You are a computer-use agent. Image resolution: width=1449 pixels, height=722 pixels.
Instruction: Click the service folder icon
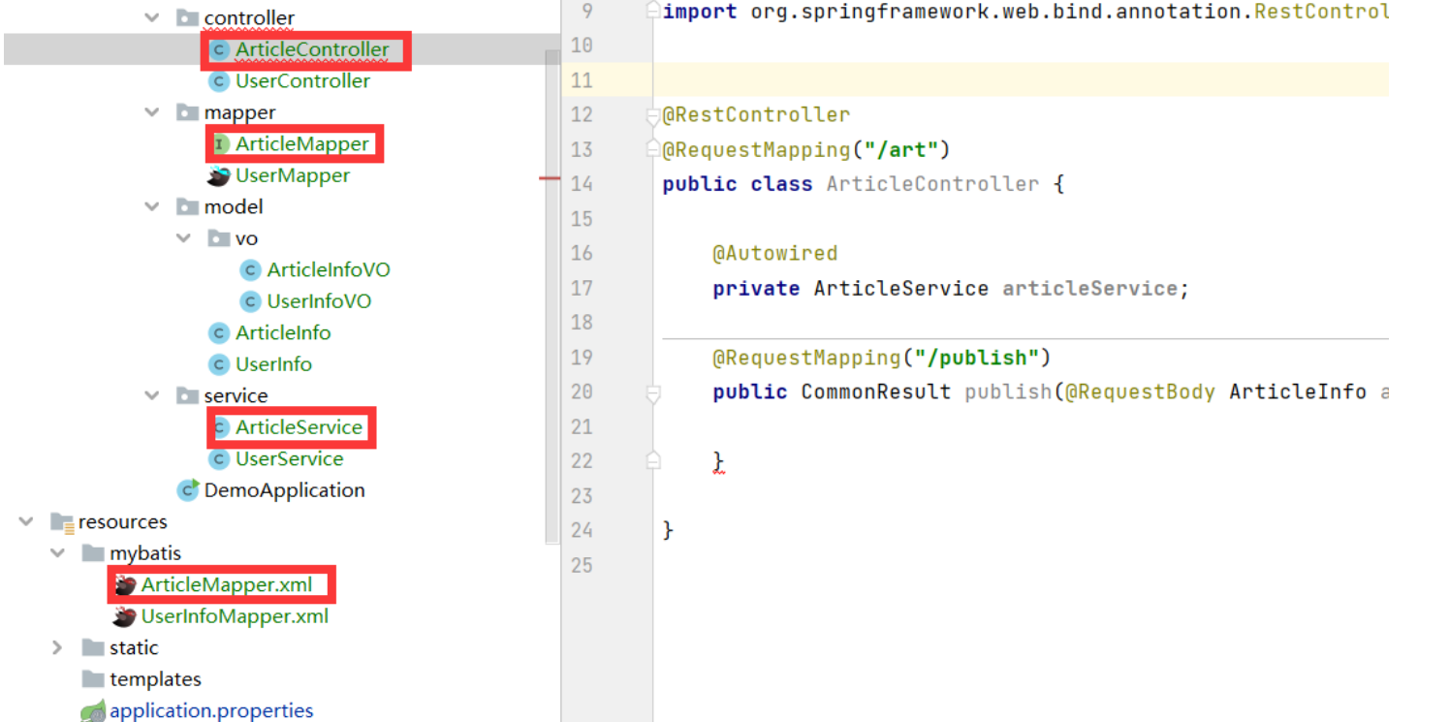click(187, 395)
